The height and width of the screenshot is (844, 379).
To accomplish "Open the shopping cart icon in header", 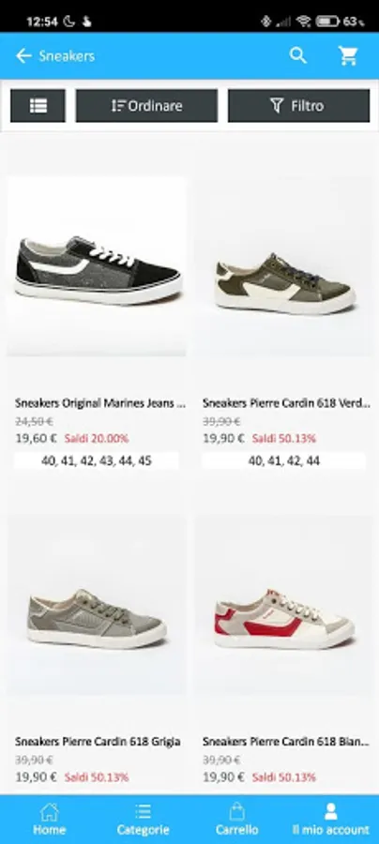I will [348, 55].
